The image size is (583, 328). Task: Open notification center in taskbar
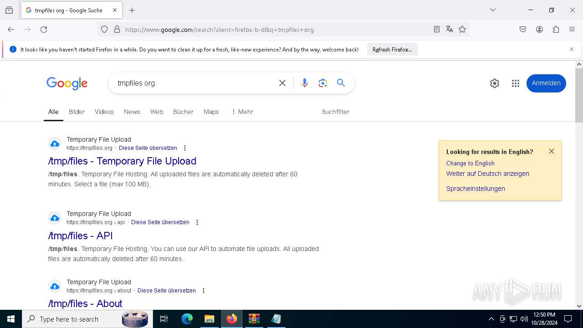568,319
